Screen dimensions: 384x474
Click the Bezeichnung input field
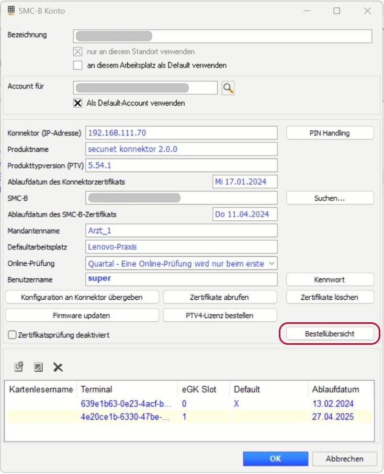pyautogui.click(x=222, y=36)
